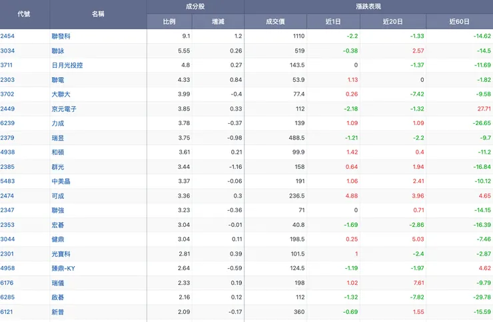The image size is (493, 322).
Task: Sort by 比例 column header
Action: click(169, 22)
